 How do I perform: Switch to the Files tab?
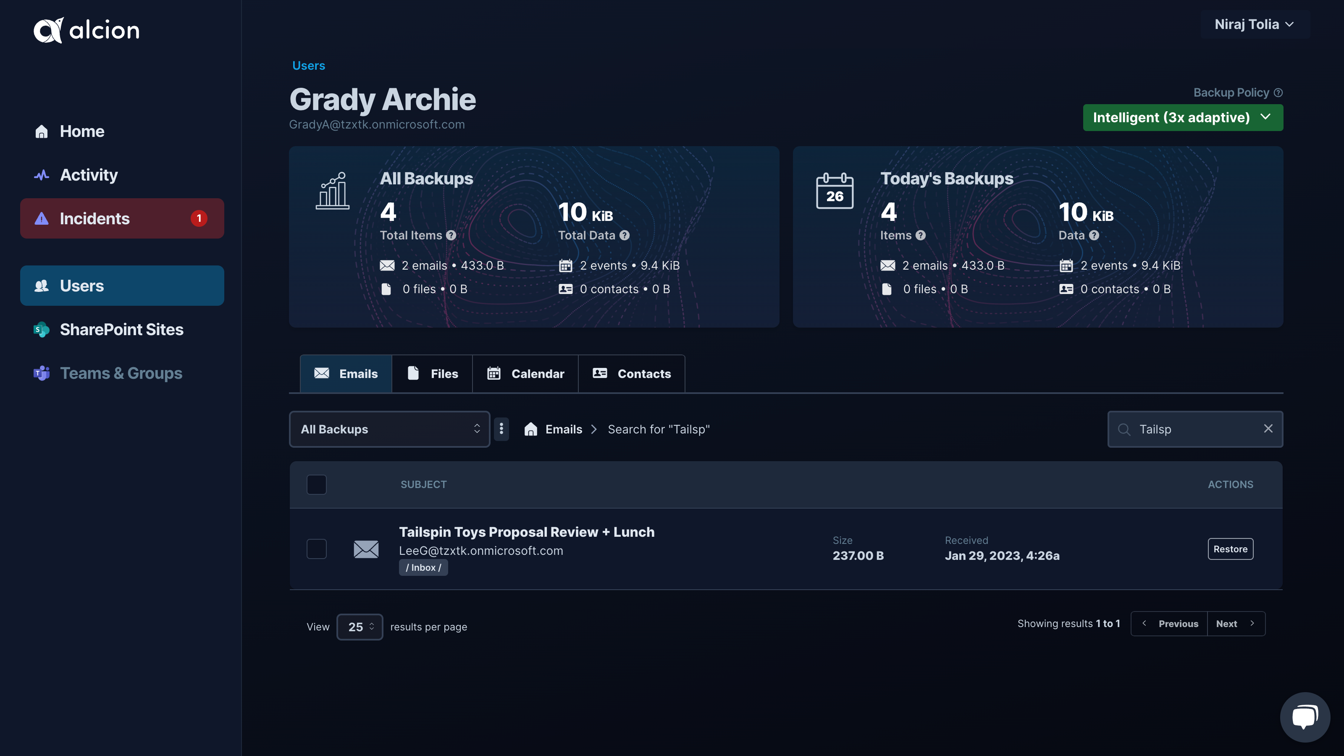(432, 374)
